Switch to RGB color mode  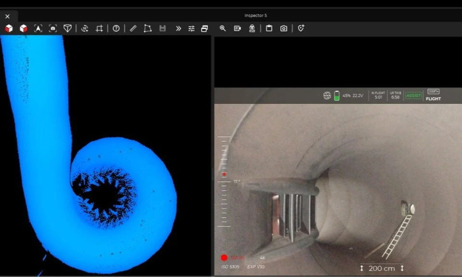(252, 28)
